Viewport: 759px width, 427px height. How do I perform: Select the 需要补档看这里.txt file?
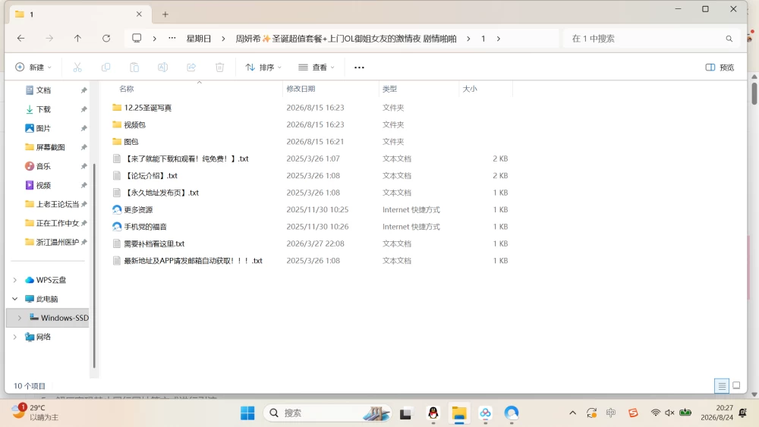tap(154, 243)
